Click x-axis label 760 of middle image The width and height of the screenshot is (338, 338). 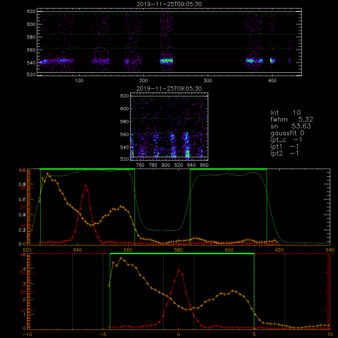tap(140, 165)
